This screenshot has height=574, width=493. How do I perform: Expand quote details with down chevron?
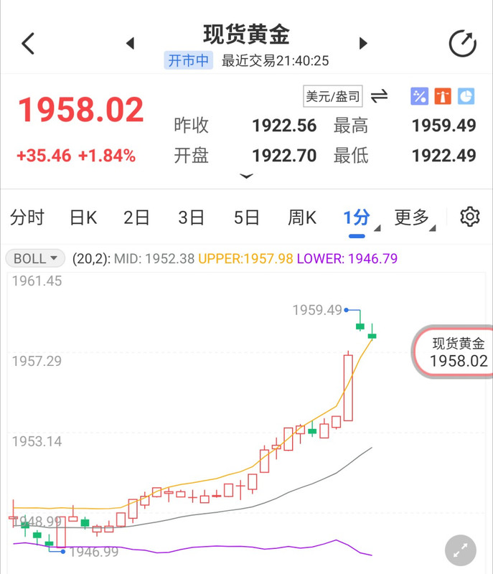[x=246, y=177]
